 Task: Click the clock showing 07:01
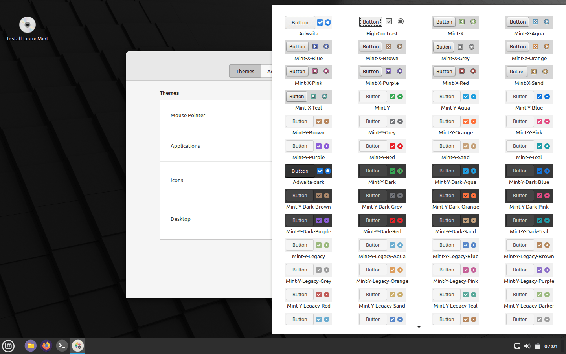[x=551, y=346]
